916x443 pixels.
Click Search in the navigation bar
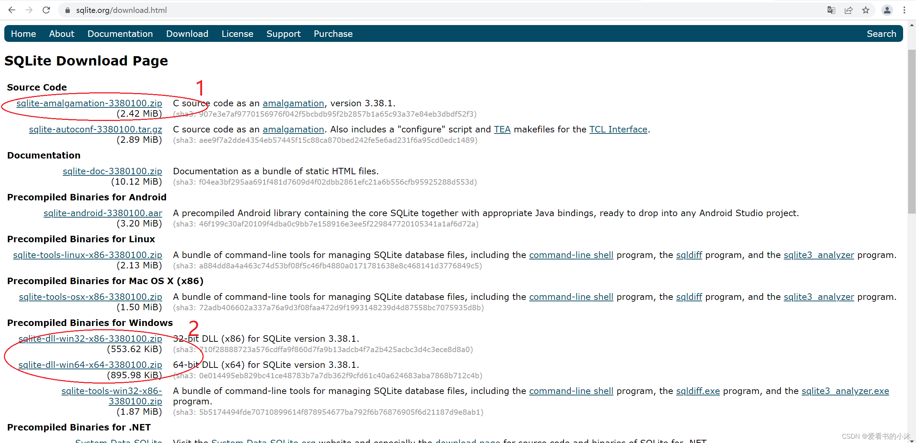881,34
